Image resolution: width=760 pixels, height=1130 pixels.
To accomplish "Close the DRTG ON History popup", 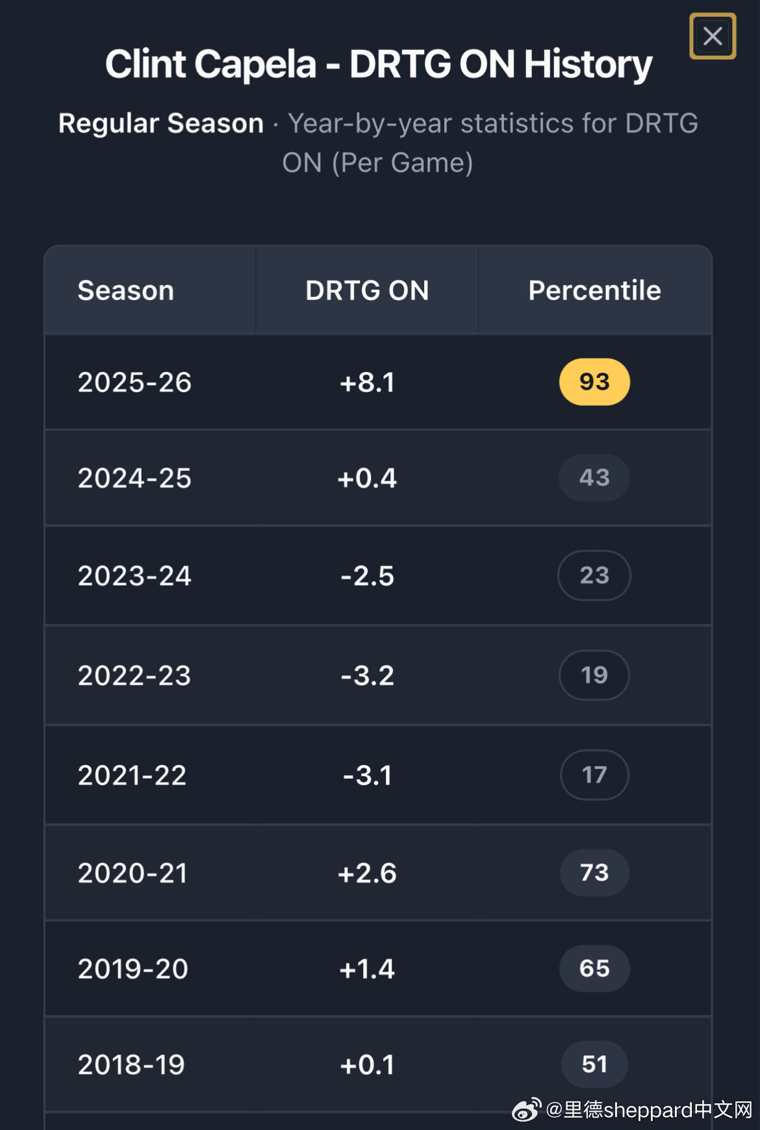I will point(713,36).
